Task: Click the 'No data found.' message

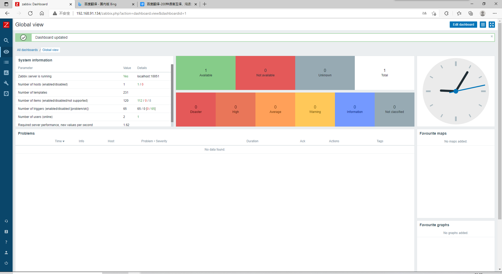Action: (215, 150)
